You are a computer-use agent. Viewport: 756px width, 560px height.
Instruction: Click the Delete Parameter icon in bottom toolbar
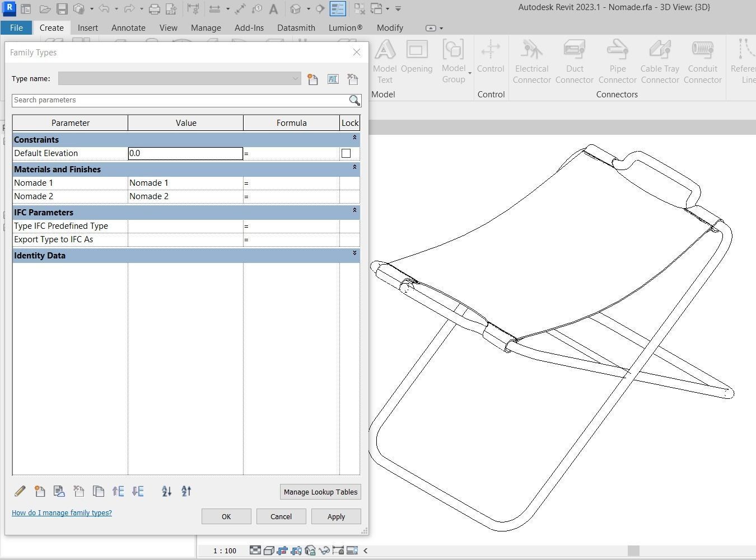pyautogui.click(x=78, y=491)
